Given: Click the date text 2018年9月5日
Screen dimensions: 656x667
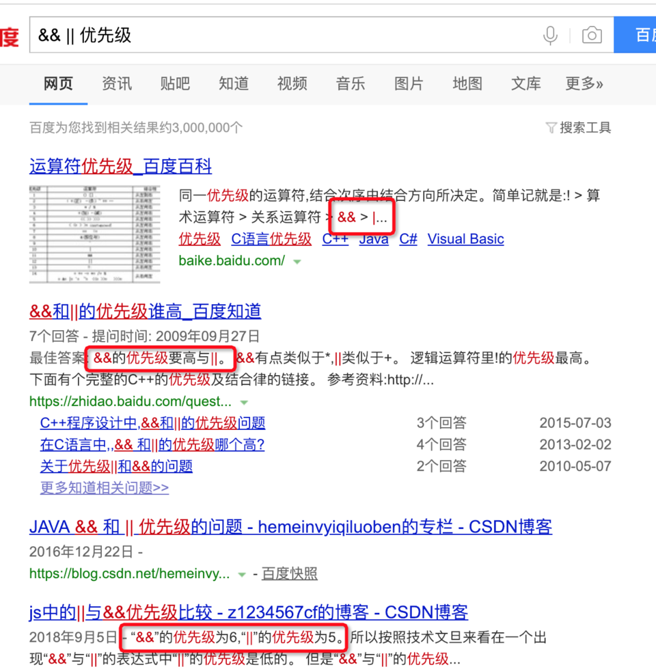Looking at the screenshot, I should [x=73, y=638].
